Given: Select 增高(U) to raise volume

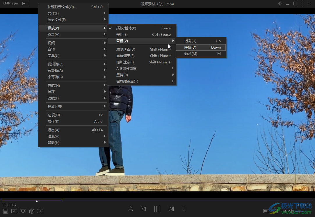Looking at the screenshot, I should point(201,41).
